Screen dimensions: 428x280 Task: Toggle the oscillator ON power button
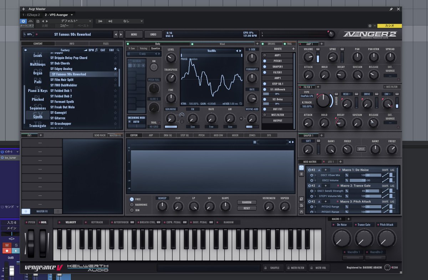click(x=154, y=67)
